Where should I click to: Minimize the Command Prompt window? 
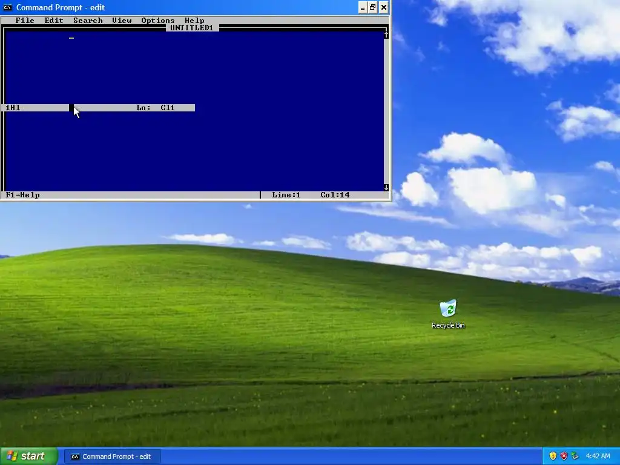(x=363, y=7)
